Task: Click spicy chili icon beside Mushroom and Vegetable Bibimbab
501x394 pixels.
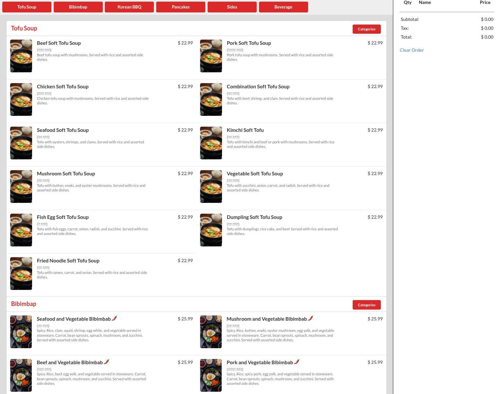Action: click(310, 318)
